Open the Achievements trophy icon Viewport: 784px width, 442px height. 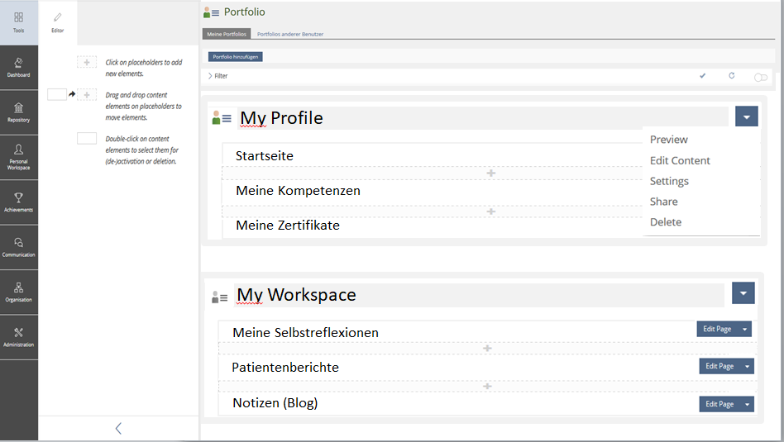(18, 202)
